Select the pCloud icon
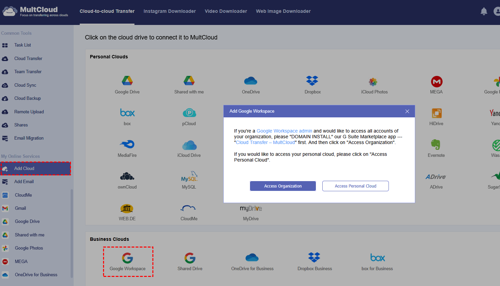This screenshot has height=286, width=500. pos(189,113)
